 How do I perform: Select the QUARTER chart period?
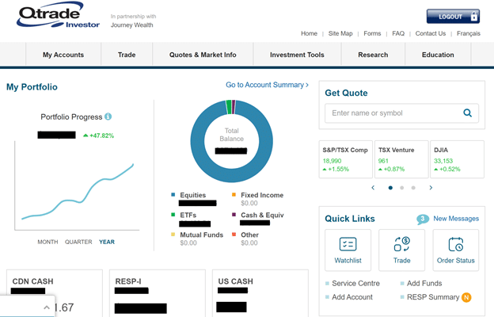(78, 243)
